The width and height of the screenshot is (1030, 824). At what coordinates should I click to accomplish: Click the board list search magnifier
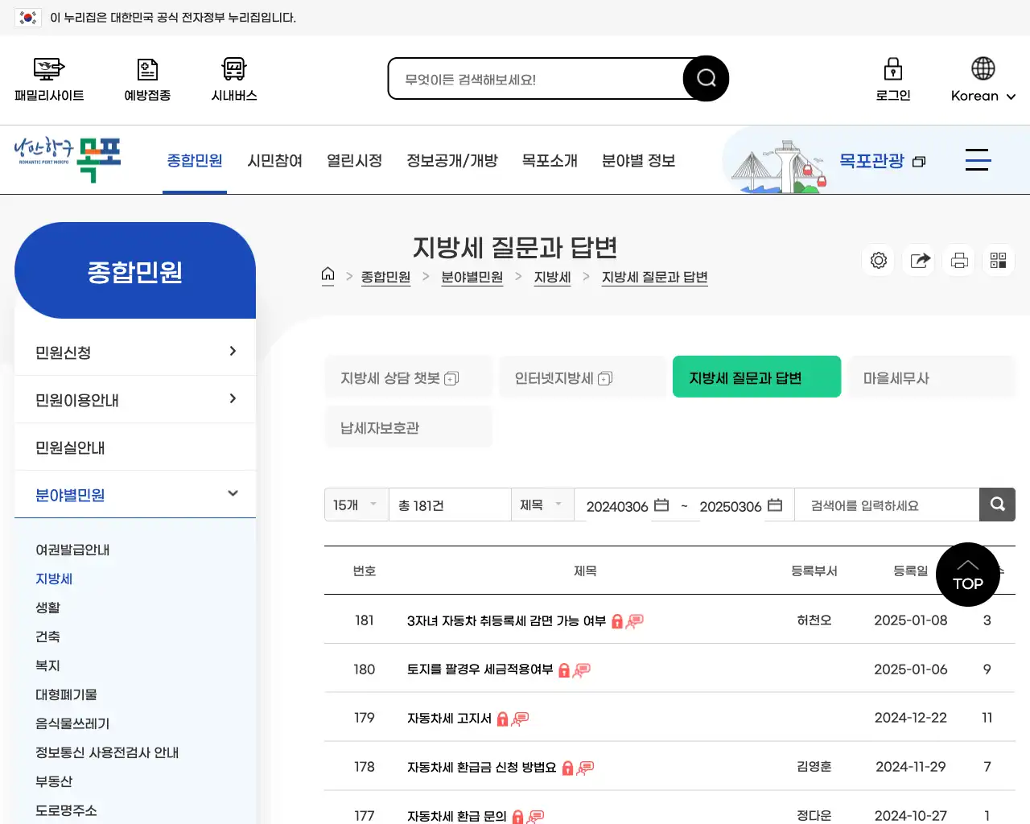tap(997, 505)
